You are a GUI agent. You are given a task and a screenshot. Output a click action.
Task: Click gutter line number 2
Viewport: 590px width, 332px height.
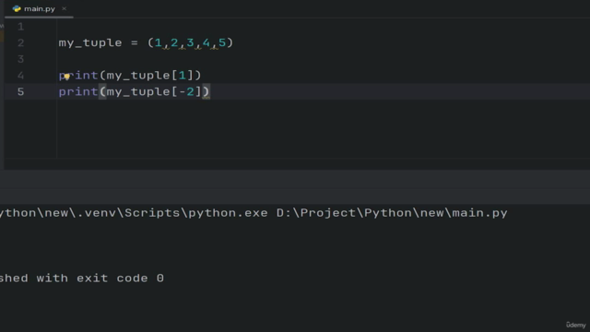20,43
